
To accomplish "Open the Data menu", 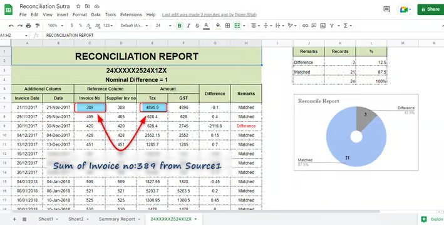I will (96, 15).
